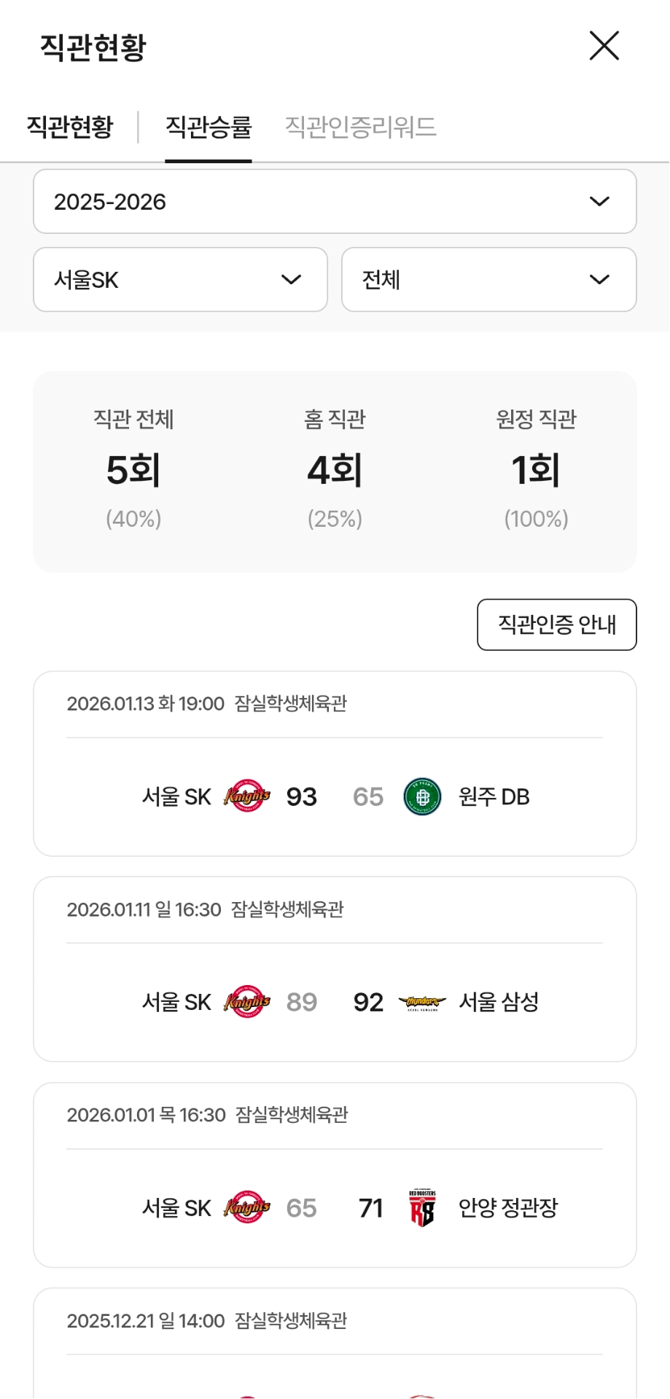Close the 직관현황 panel with X icon
Viewport: 670px width, 1399px height.
tap(604, 46)
